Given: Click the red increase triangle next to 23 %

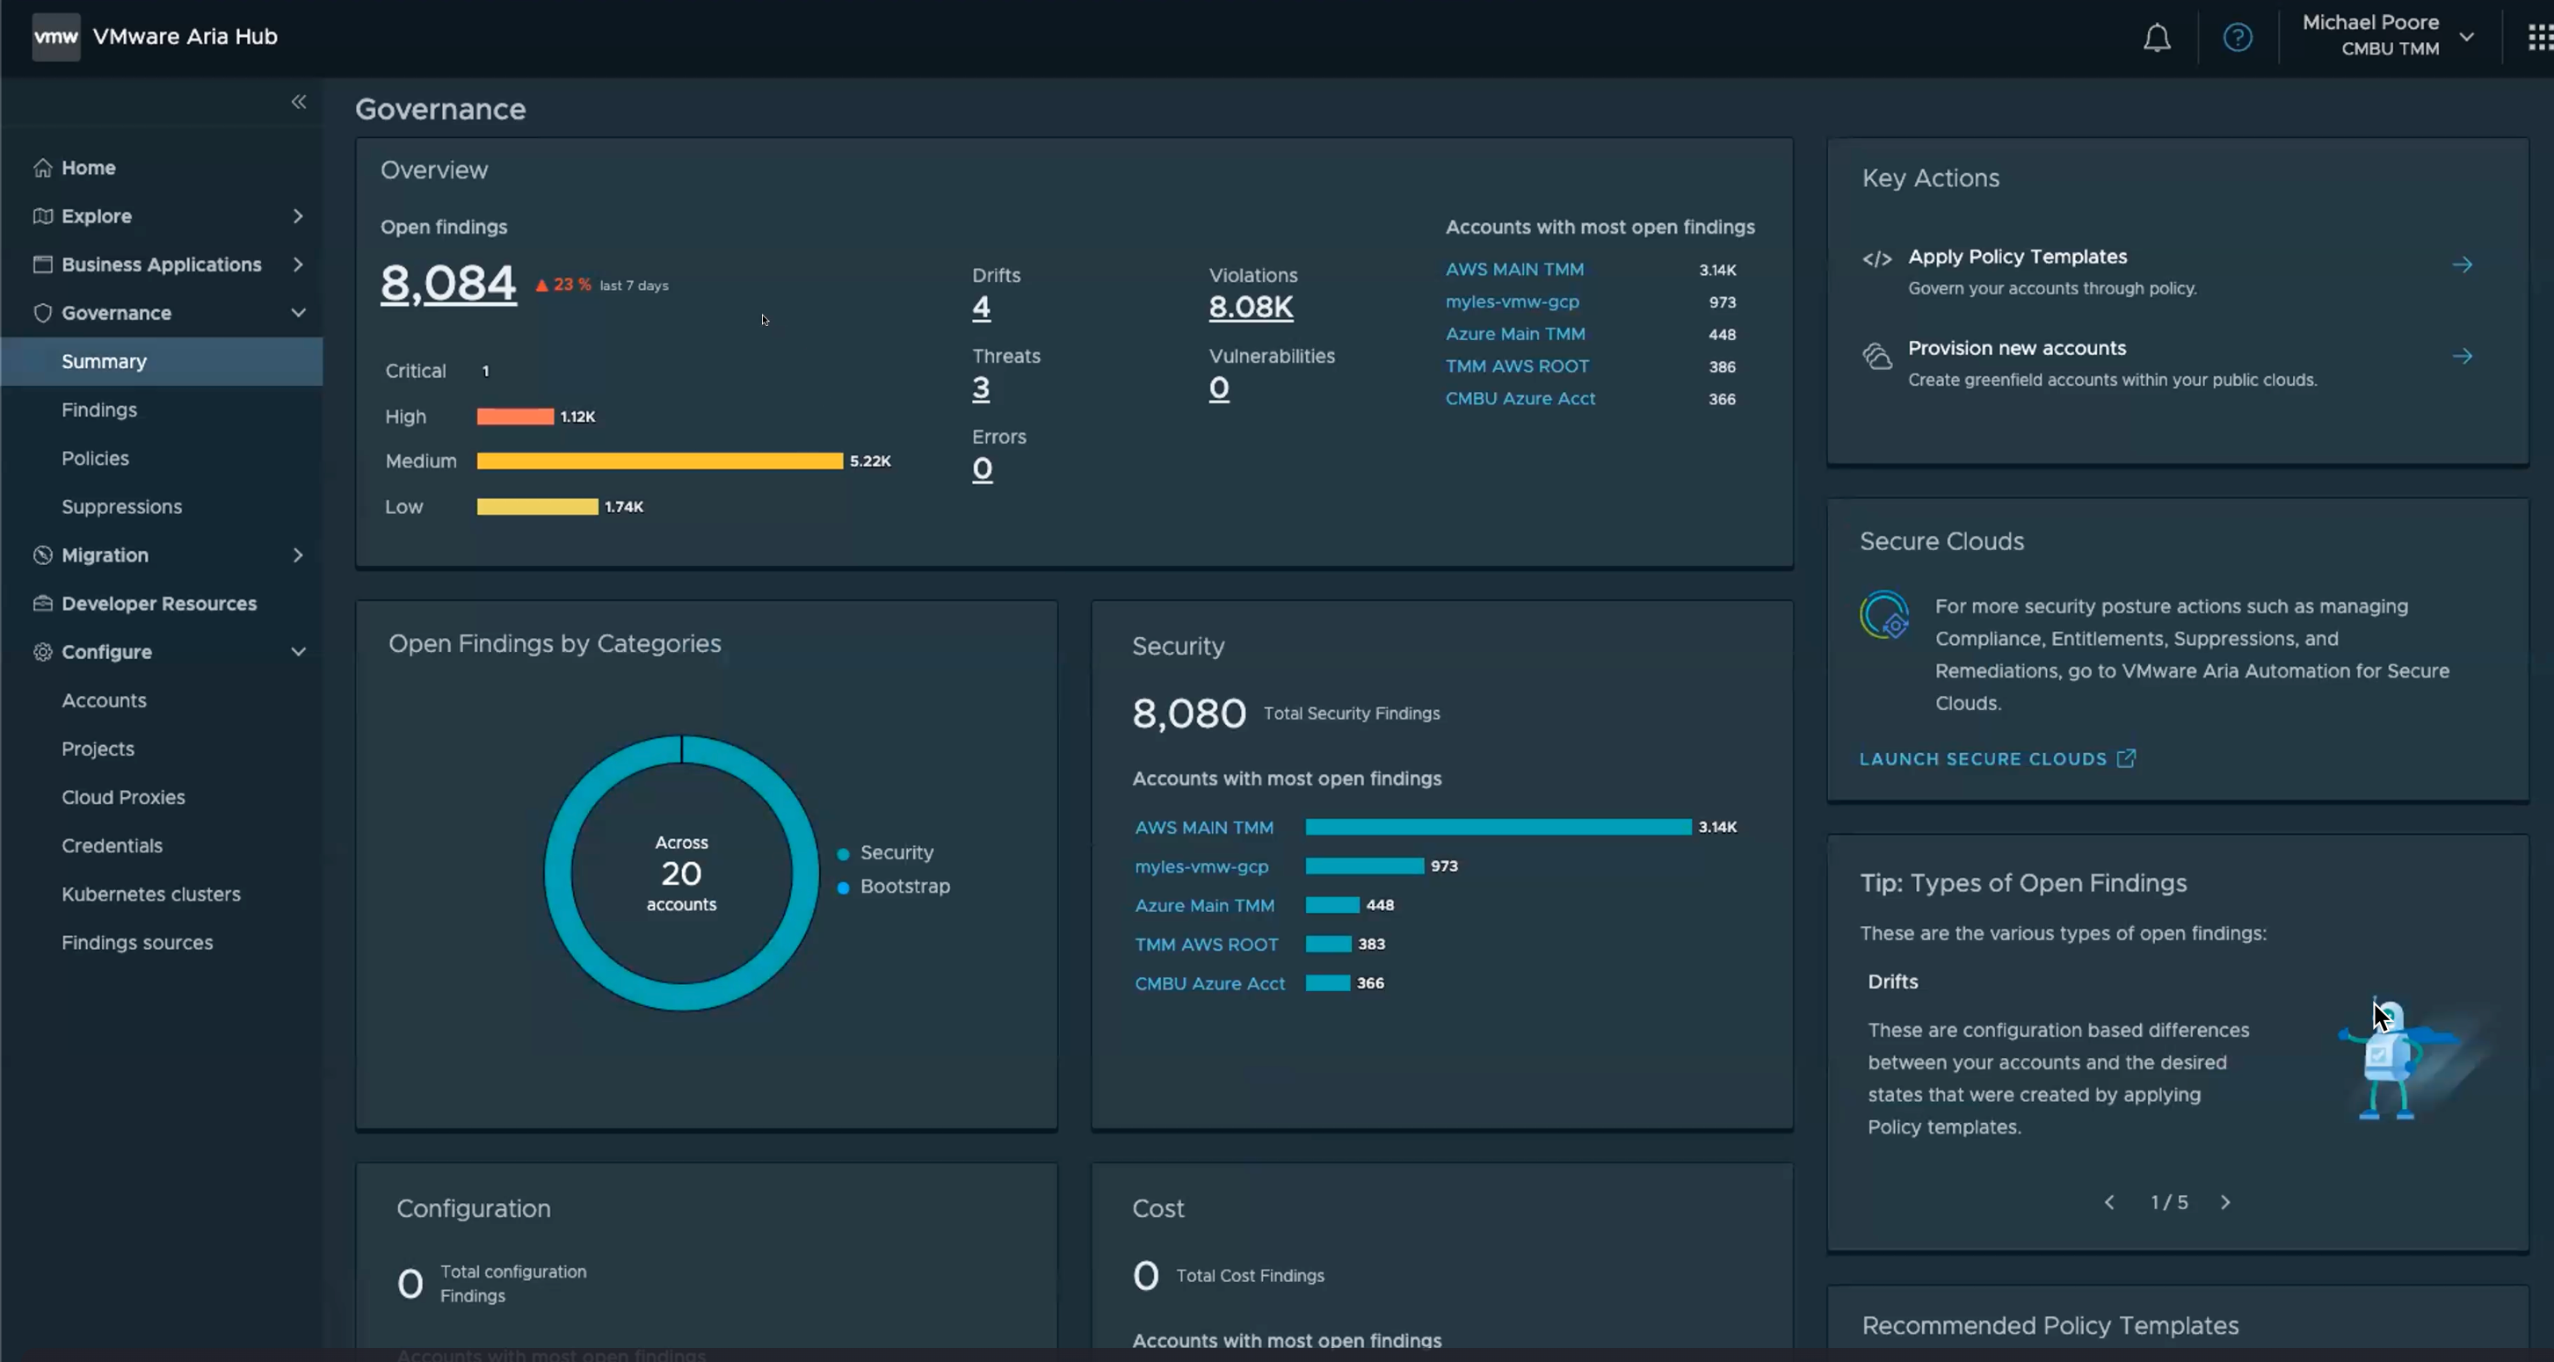Looking at the screenshot, I should (x=541, y=286).
